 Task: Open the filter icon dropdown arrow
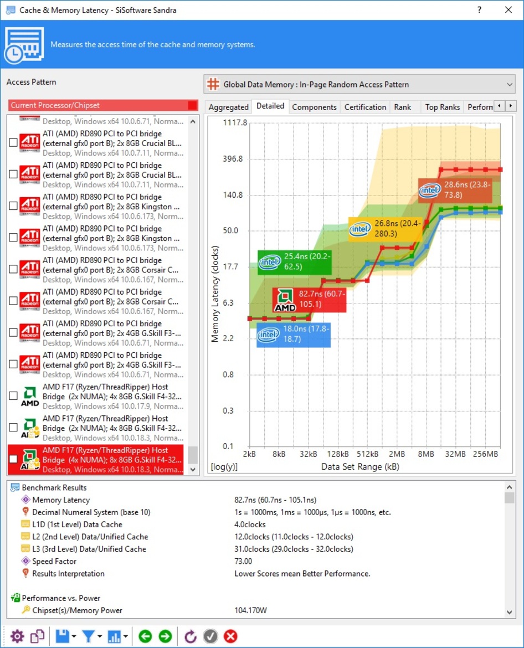tap(100, 636)
